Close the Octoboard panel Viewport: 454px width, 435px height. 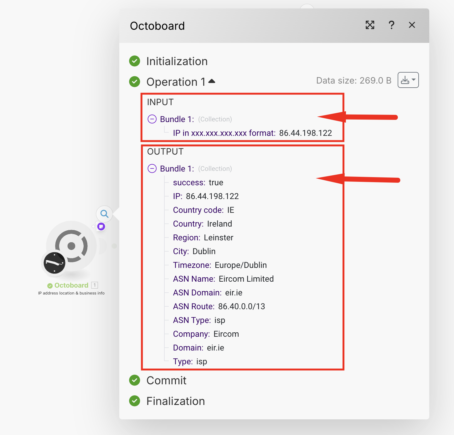coord(412,25)
